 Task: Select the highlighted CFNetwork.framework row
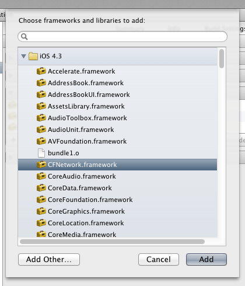pos(117,165)
